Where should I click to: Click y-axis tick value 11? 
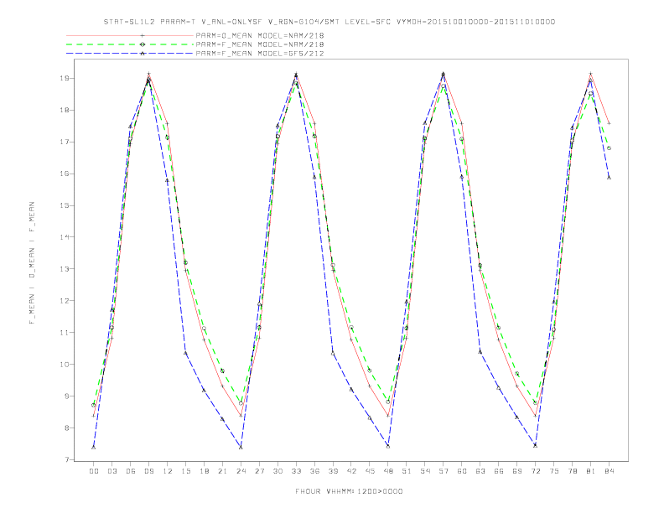[x=65, y=332]
